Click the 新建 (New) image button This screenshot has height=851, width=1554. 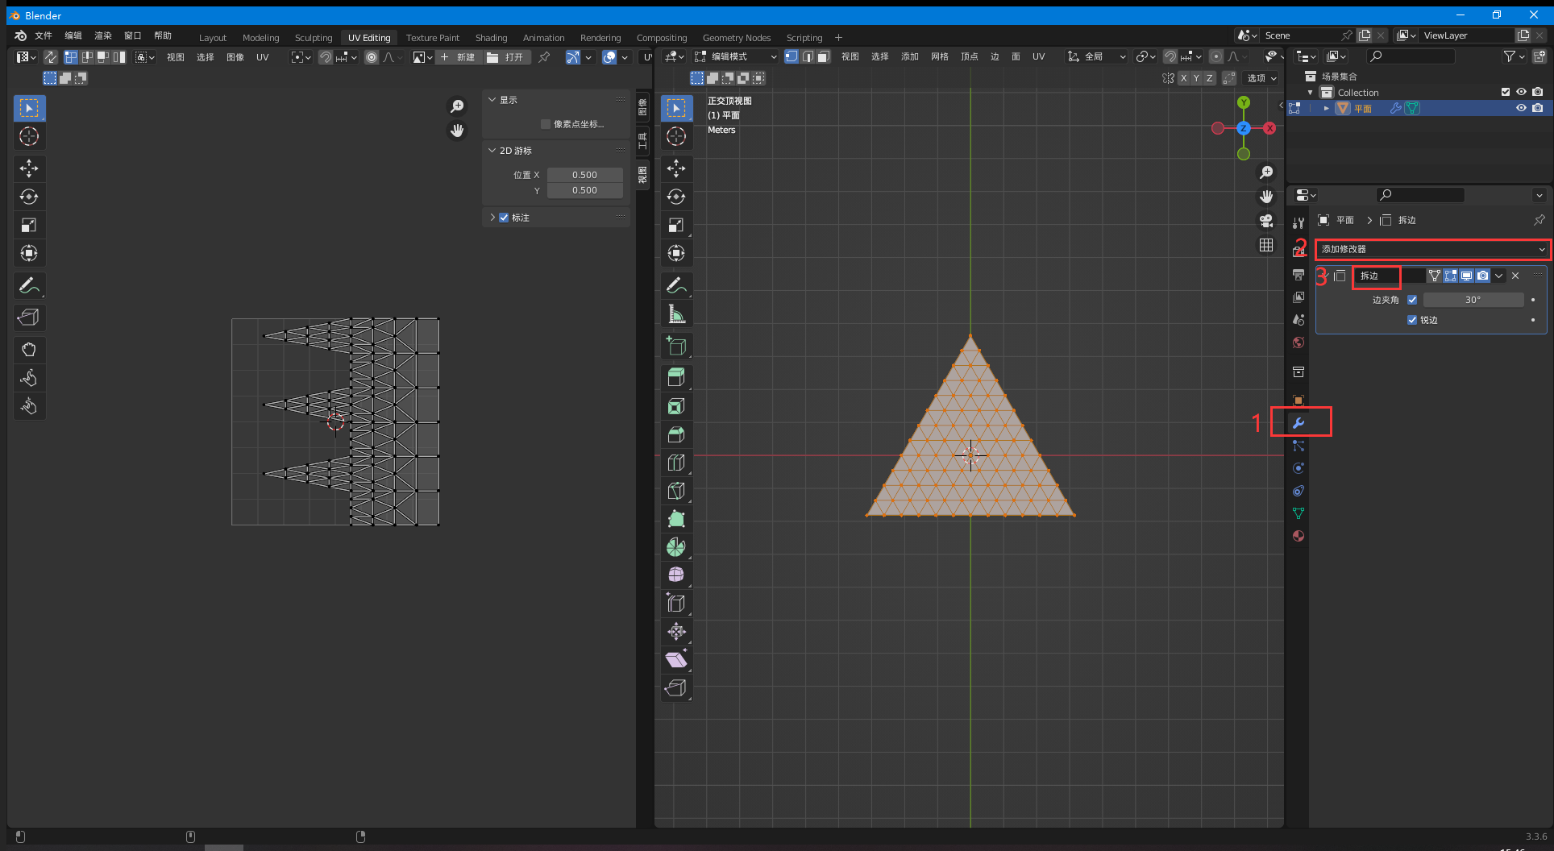[459, 57]
